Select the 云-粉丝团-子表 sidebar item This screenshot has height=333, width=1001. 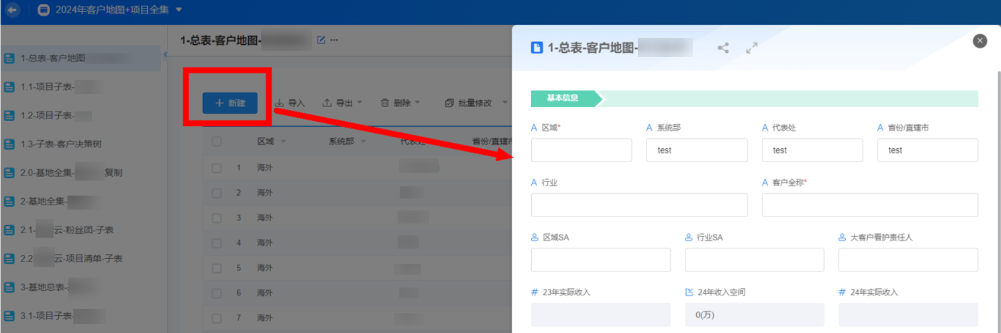[81, 230]
